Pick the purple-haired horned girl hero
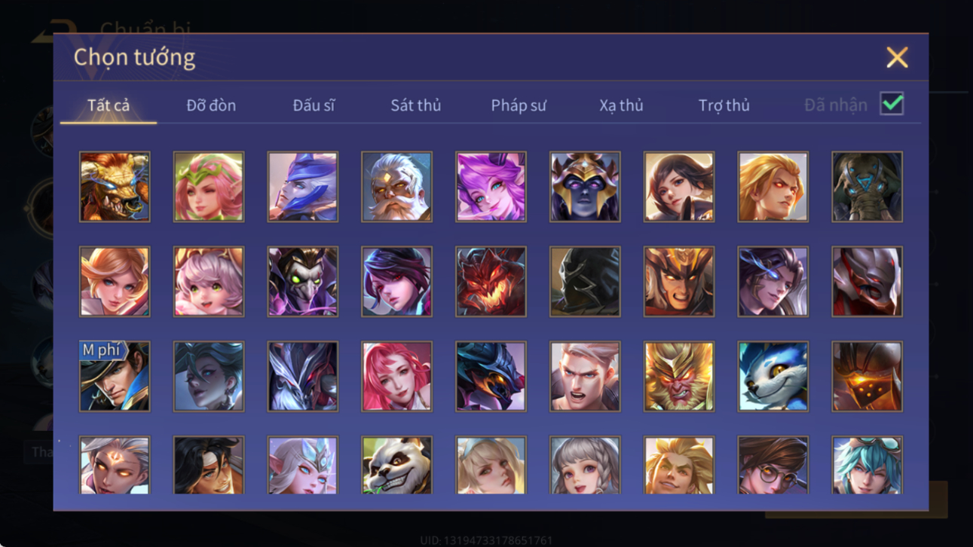Image resolution: width=973 pixels, height=547 pixels. point(491,187)
